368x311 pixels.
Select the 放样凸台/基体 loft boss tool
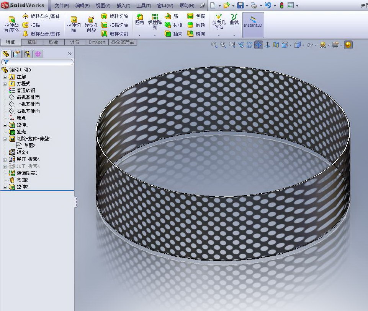[x=41, y=34]
